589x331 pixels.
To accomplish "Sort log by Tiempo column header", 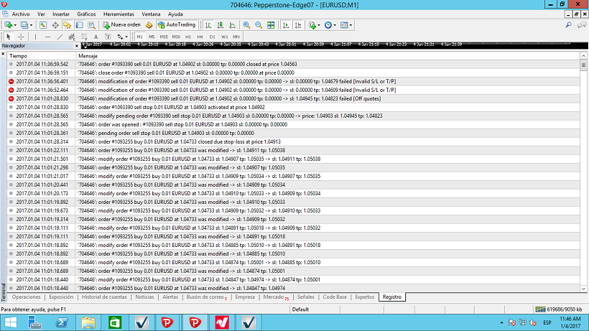I will 19,55.
